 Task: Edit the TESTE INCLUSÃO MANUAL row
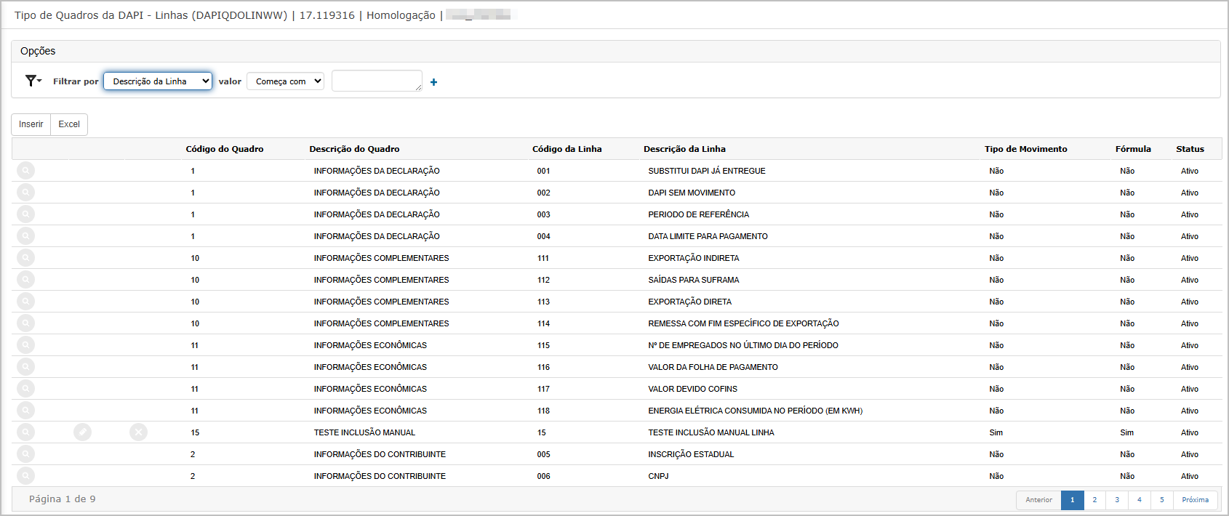click(x=82, y=432)
